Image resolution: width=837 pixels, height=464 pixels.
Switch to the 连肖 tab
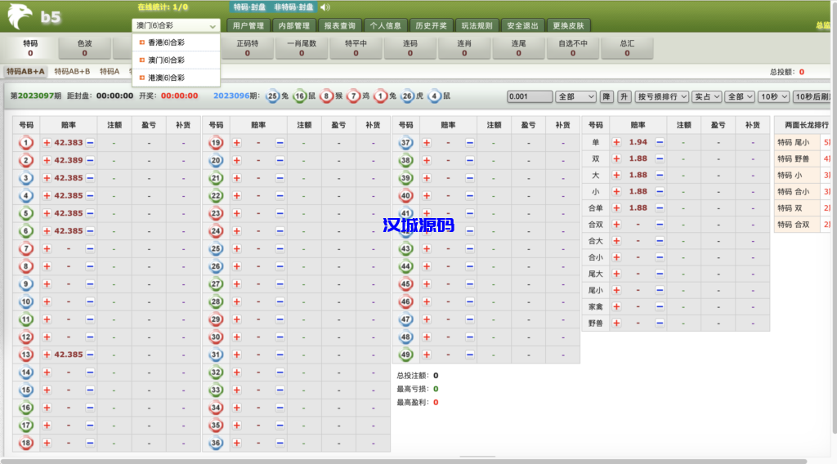coord(464,48)
